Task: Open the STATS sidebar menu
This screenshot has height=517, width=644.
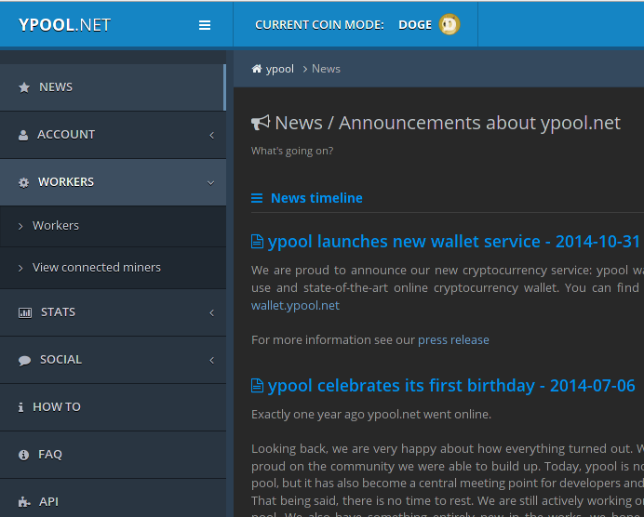Action: click(113, 312)
